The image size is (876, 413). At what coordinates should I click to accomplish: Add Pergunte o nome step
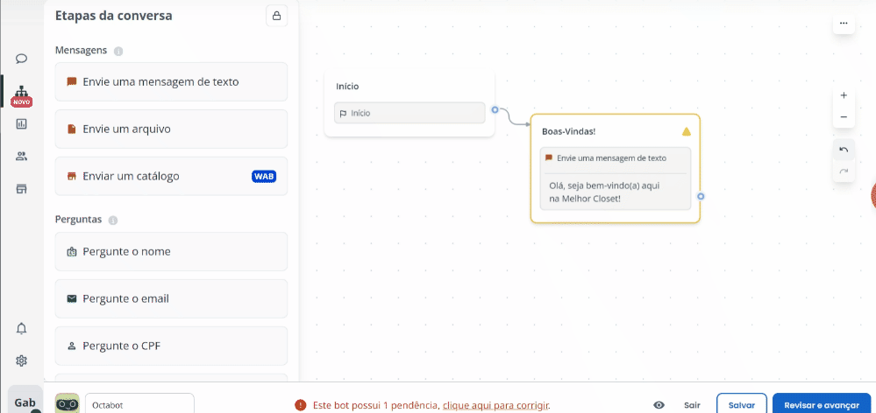tap(171, 251)
